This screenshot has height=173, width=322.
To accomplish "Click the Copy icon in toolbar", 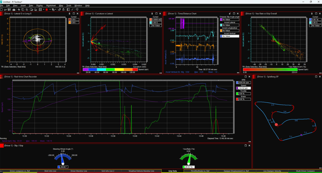I will 23,9.
